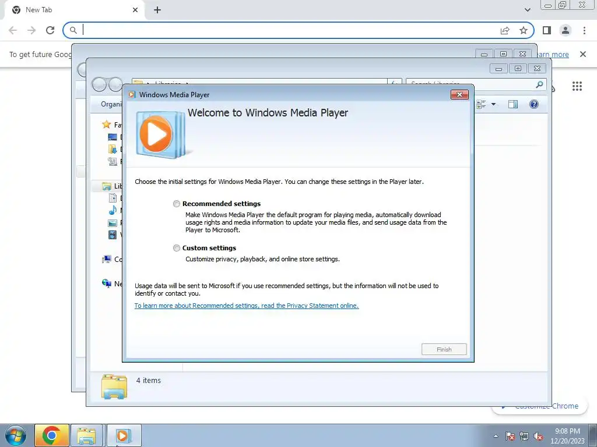This screenshot has width=597, height=447.
Task: Reload the Chrome page
Action: coord(50,30)
